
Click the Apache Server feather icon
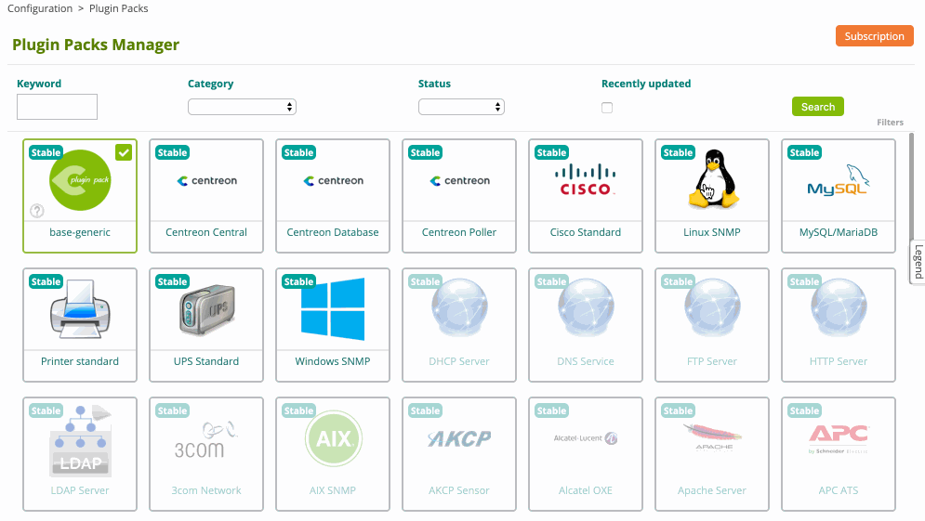tap(711, 436)
